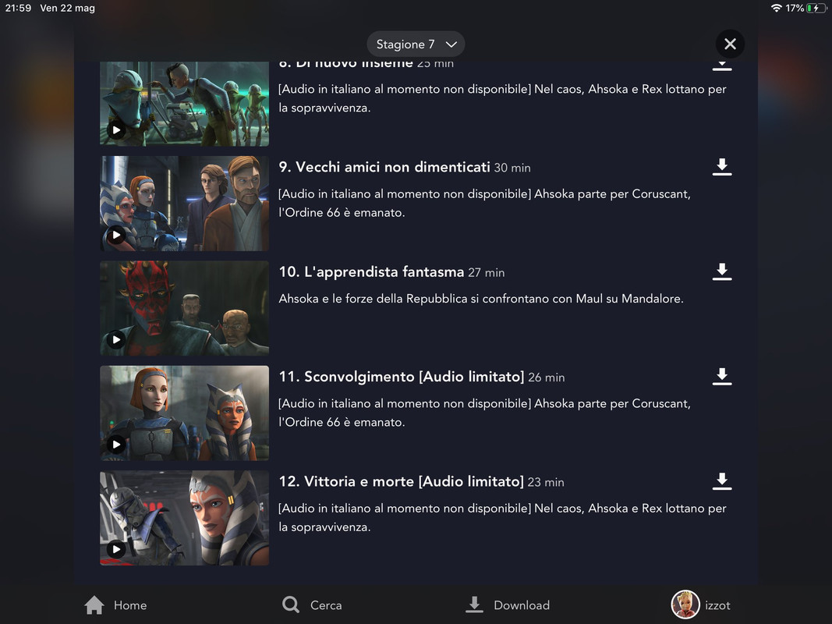This screenshot has height=624, width=832.
Task: Open the Cerca search tab
Action: pyautogui.click(x=312, y=605)
